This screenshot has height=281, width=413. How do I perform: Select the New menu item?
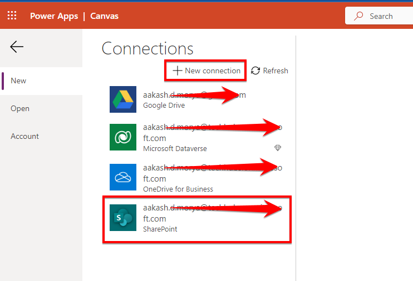[x=41, y=81]
